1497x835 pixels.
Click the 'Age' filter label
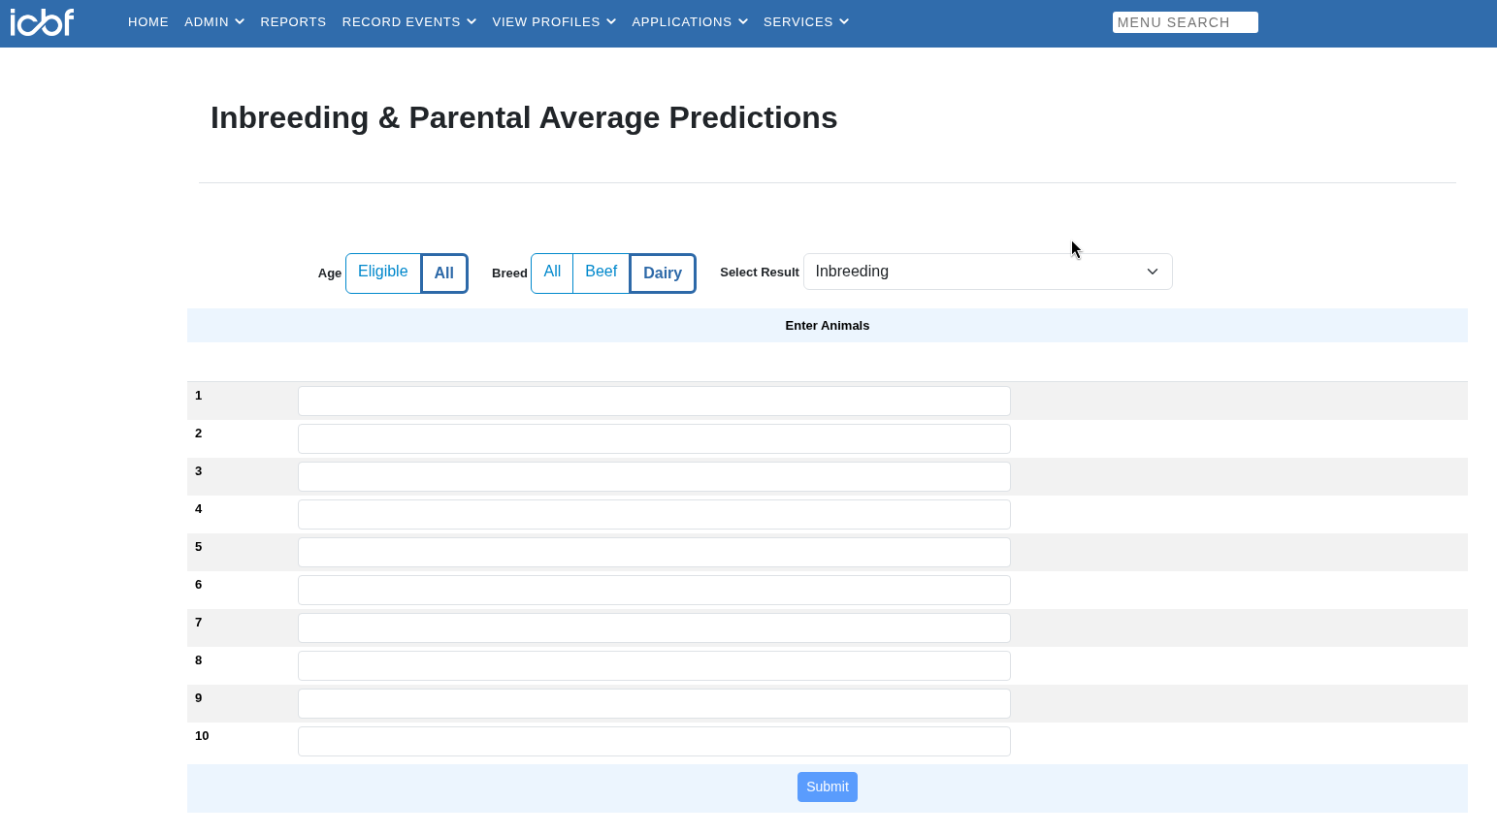(330, 273)
